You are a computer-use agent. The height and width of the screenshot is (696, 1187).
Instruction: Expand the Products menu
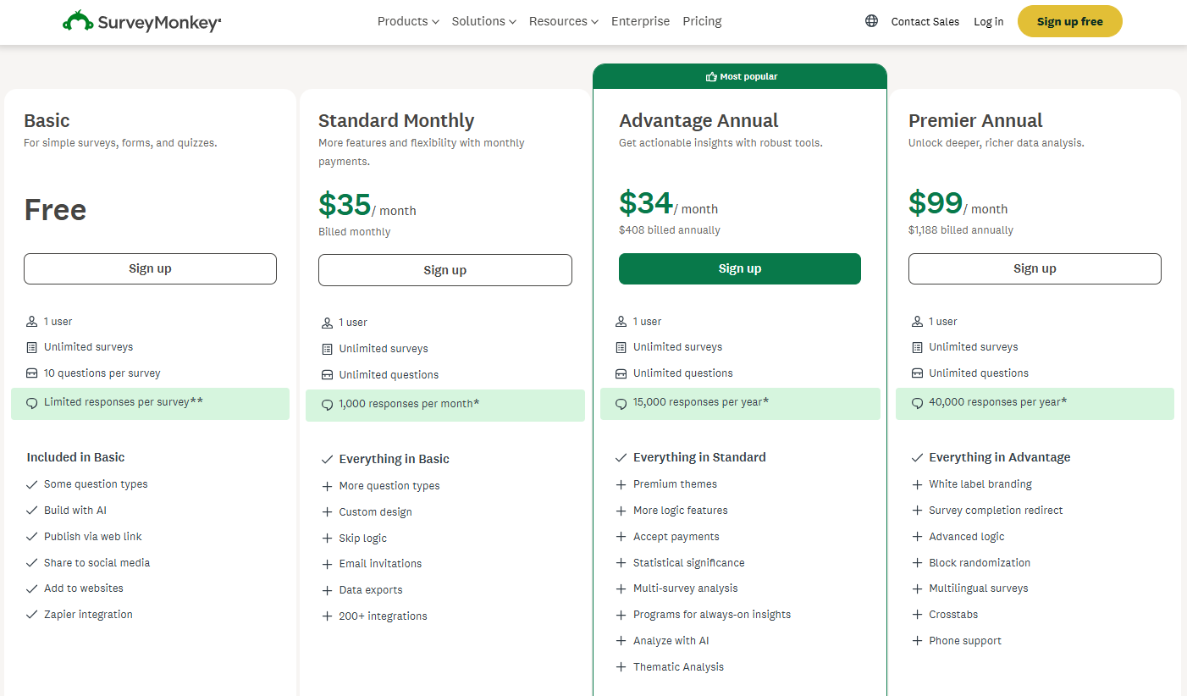click(408, 21)
